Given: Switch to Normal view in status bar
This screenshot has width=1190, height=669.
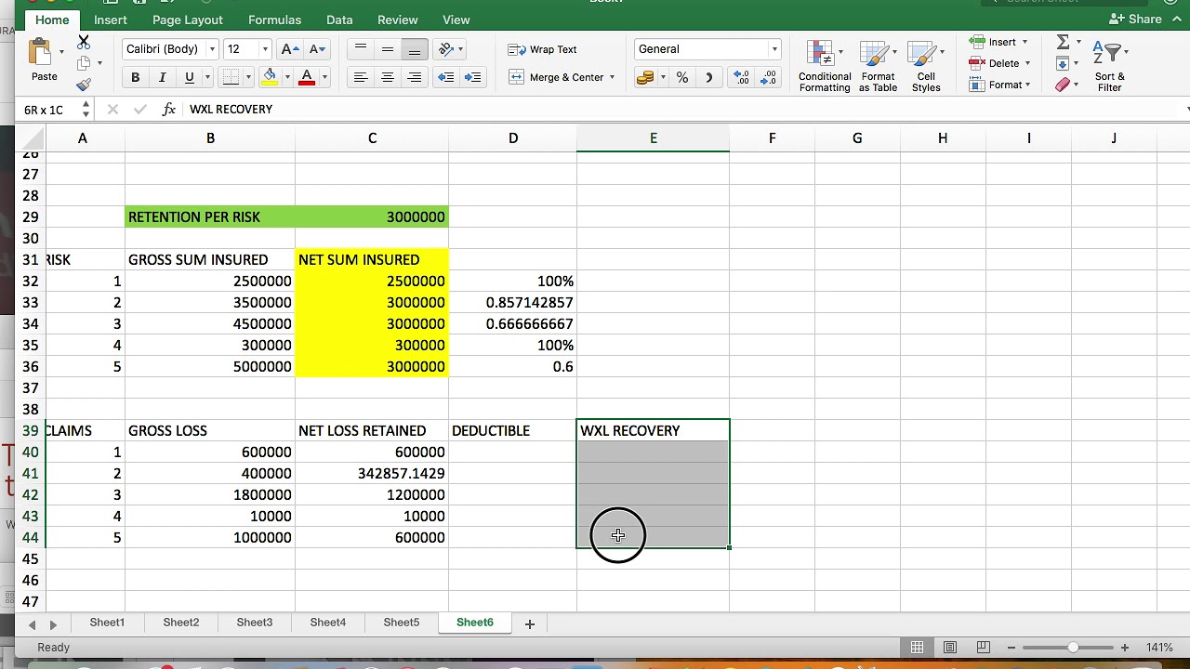Looking at the screenshot, I should click(x=918, y=648).
